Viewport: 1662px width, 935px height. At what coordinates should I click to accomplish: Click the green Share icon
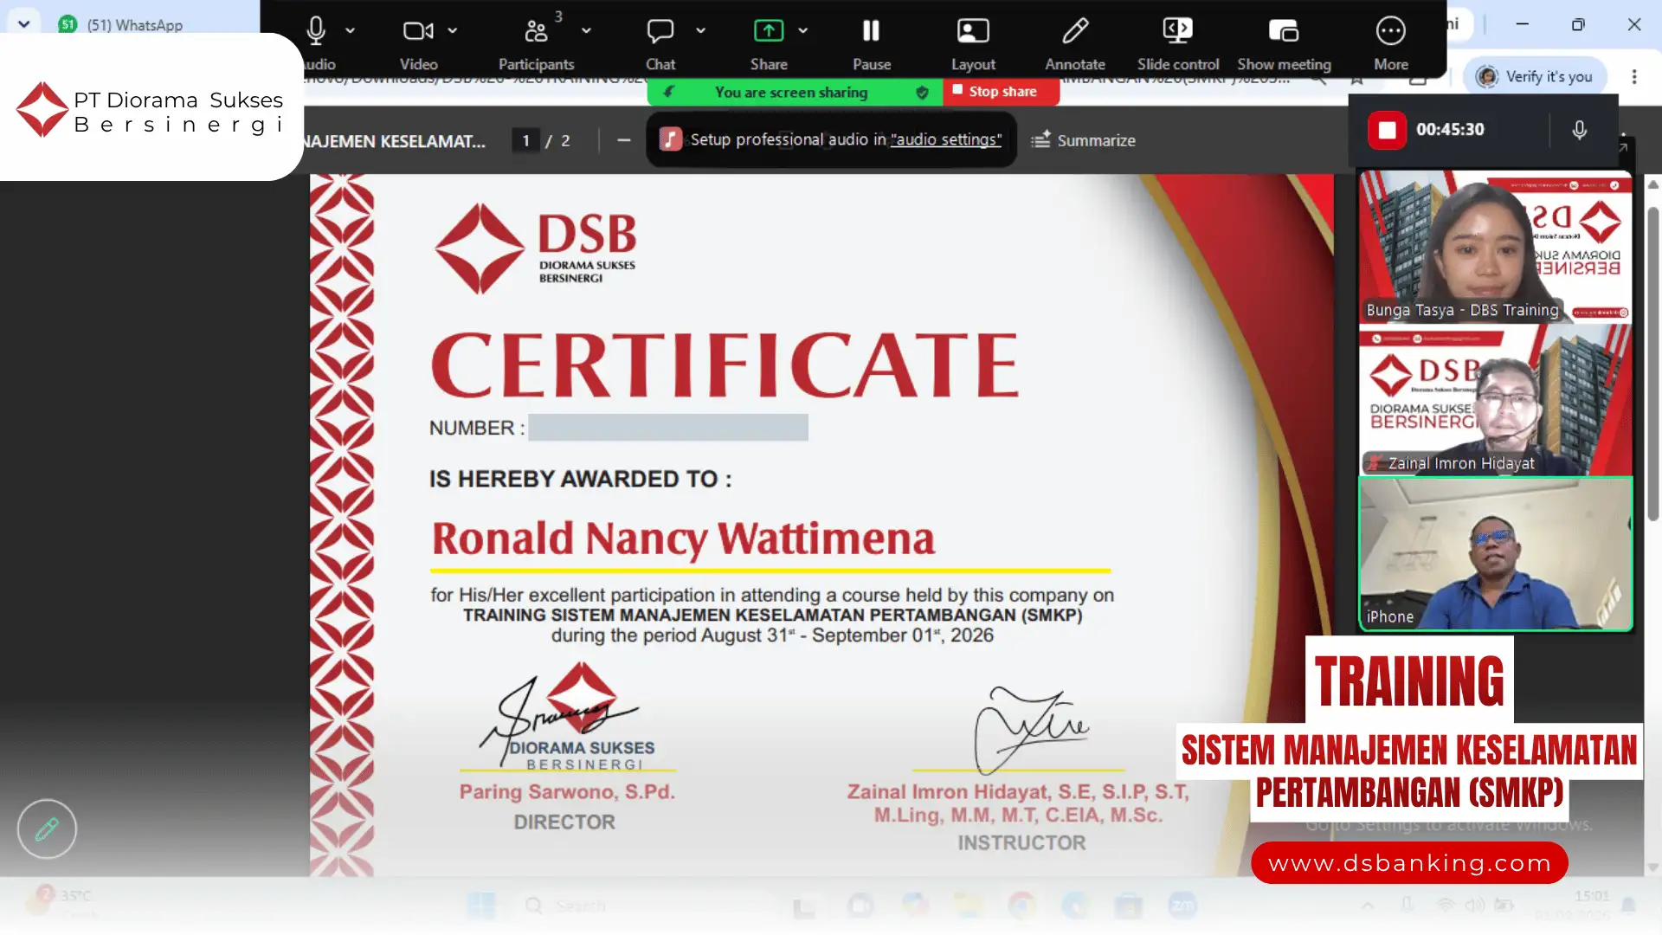tap(769, 31)
